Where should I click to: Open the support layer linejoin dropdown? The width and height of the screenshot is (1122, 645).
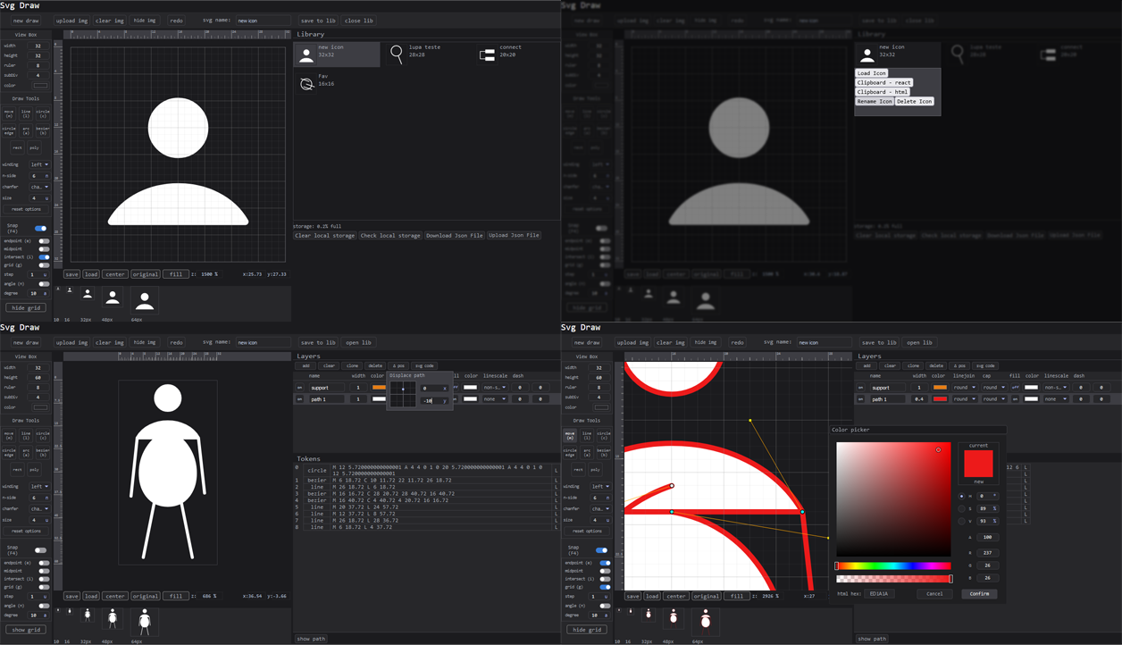click(965, 387)
